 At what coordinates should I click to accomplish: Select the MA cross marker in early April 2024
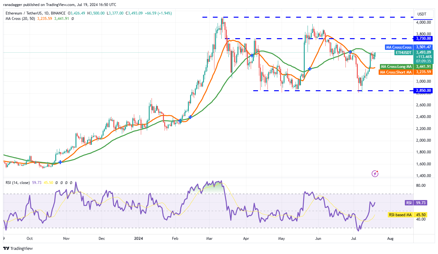click(252, 56)
